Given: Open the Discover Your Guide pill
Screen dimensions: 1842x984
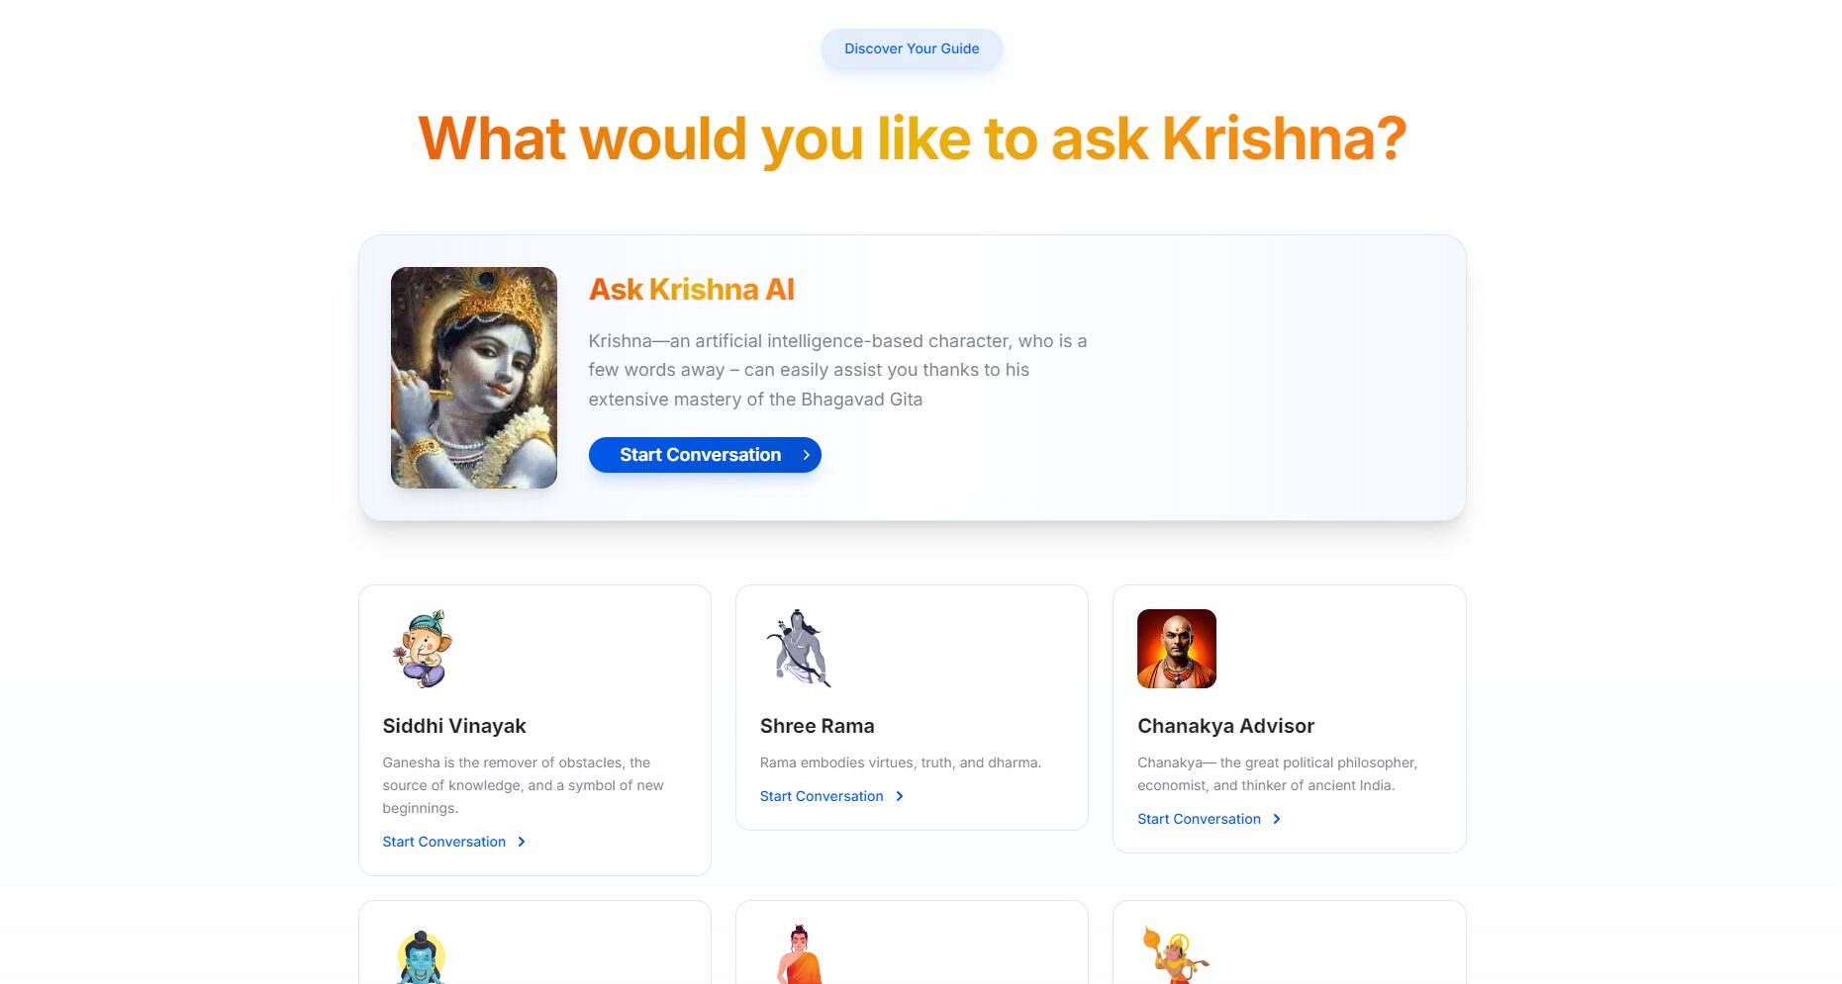Looking at the screenshot, I should 912,48.
